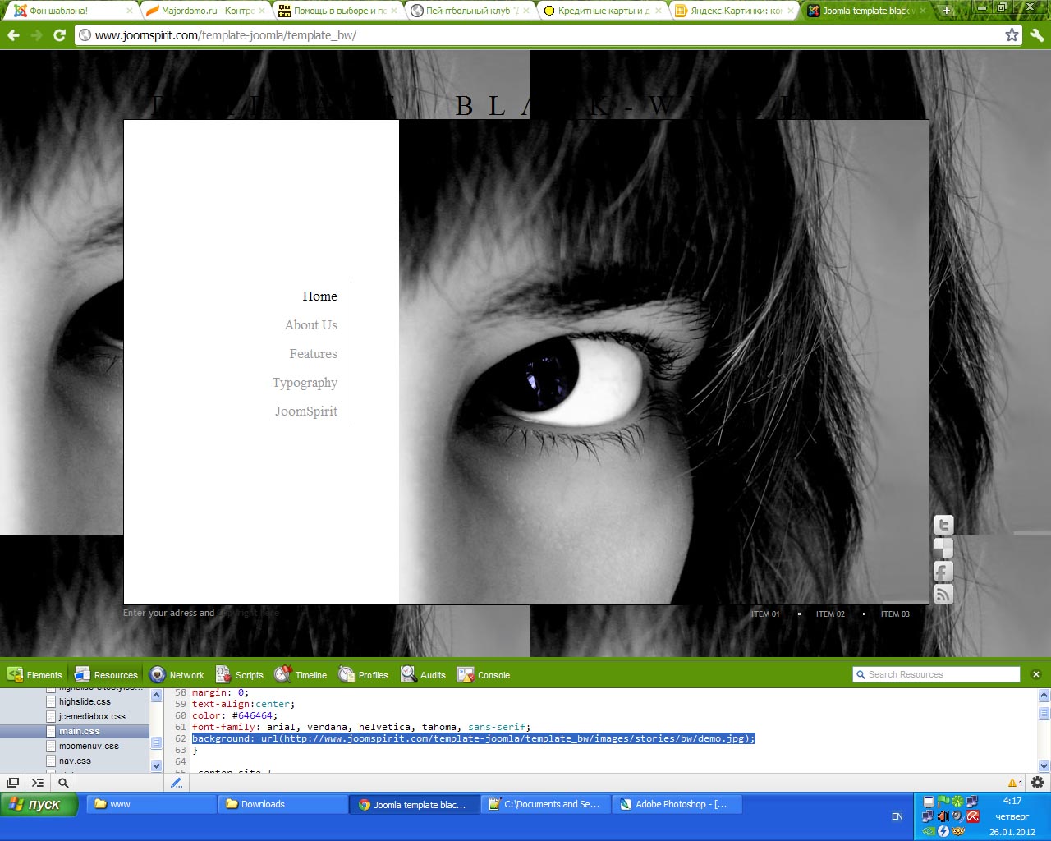The height and width of the screenshot is (841, 1051).
Task: Click the browser wrench menu icon
Action: click(x=1037, y=35)
